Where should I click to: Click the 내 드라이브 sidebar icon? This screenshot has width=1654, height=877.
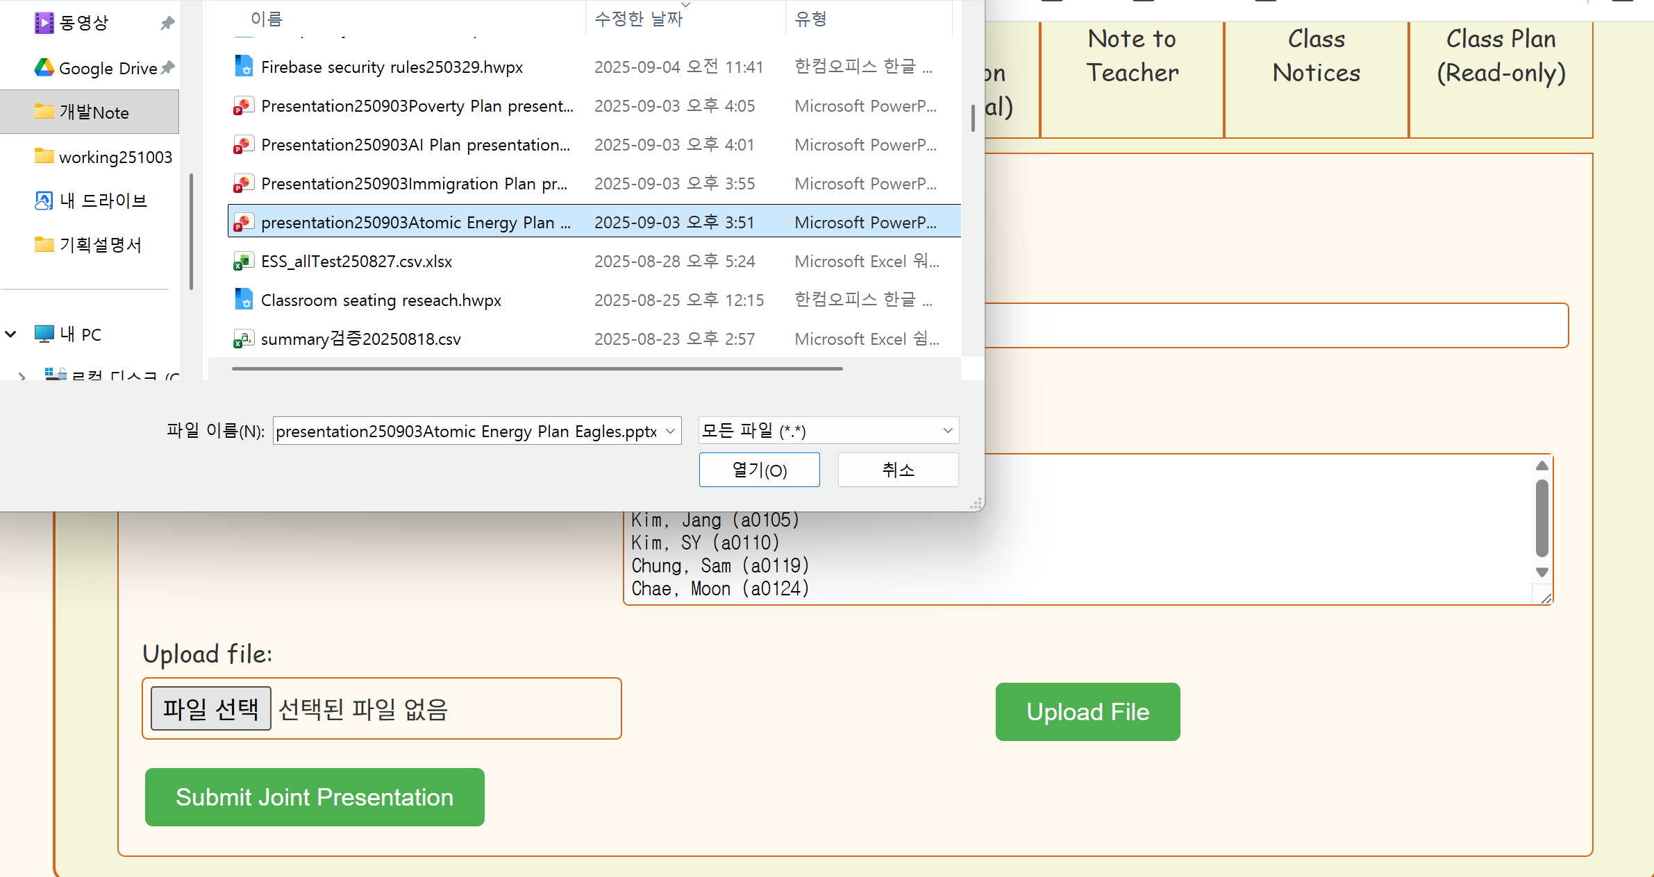tap(44, 201)
